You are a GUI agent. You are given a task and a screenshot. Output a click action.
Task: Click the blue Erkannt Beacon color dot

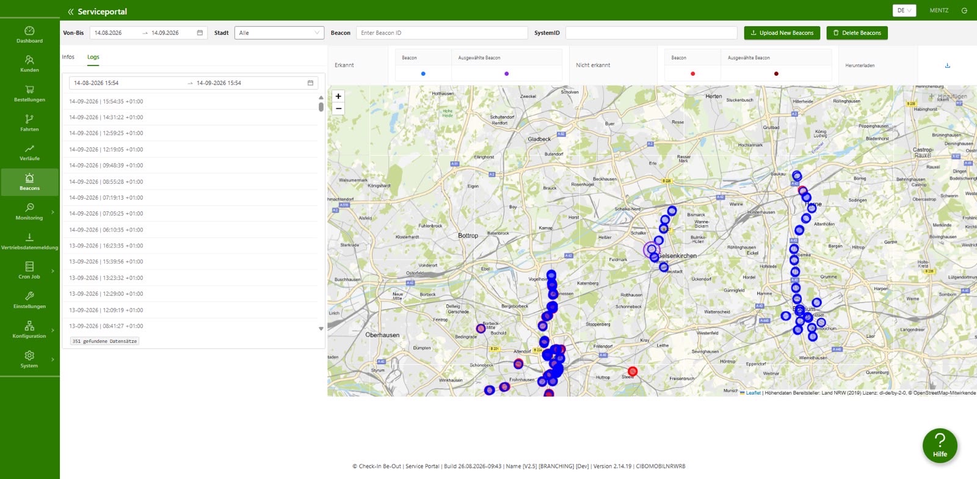(x=423, y=74)
